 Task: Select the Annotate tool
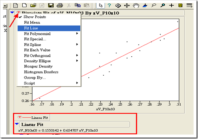pyautogui.click(x=180, y=6)
